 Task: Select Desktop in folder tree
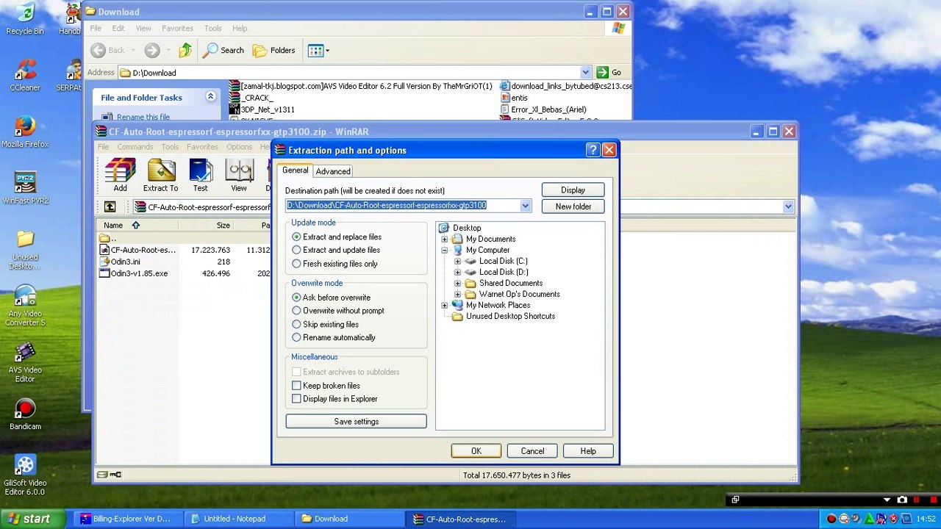(x=467, y=228)
